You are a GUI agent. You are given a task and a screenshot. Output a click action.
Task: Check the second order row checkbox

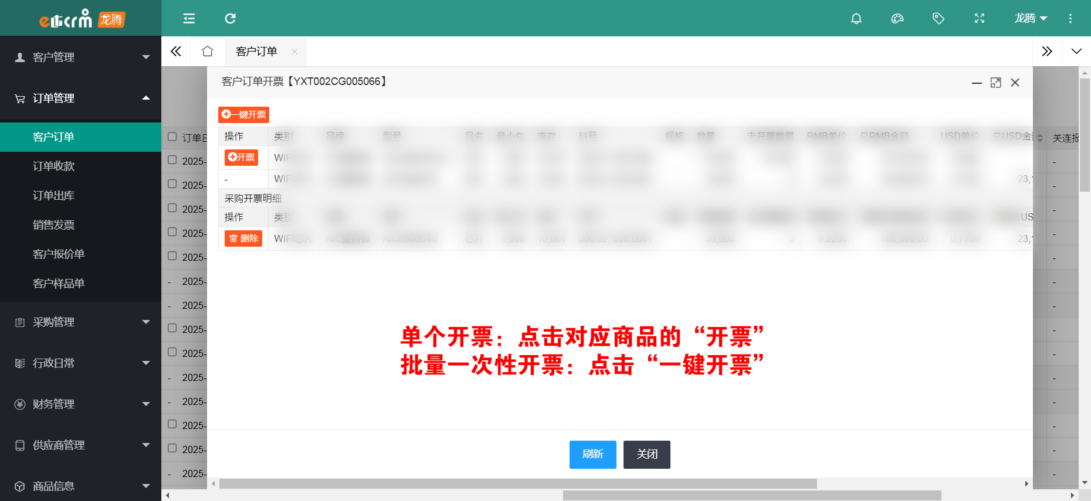point(172,184)
